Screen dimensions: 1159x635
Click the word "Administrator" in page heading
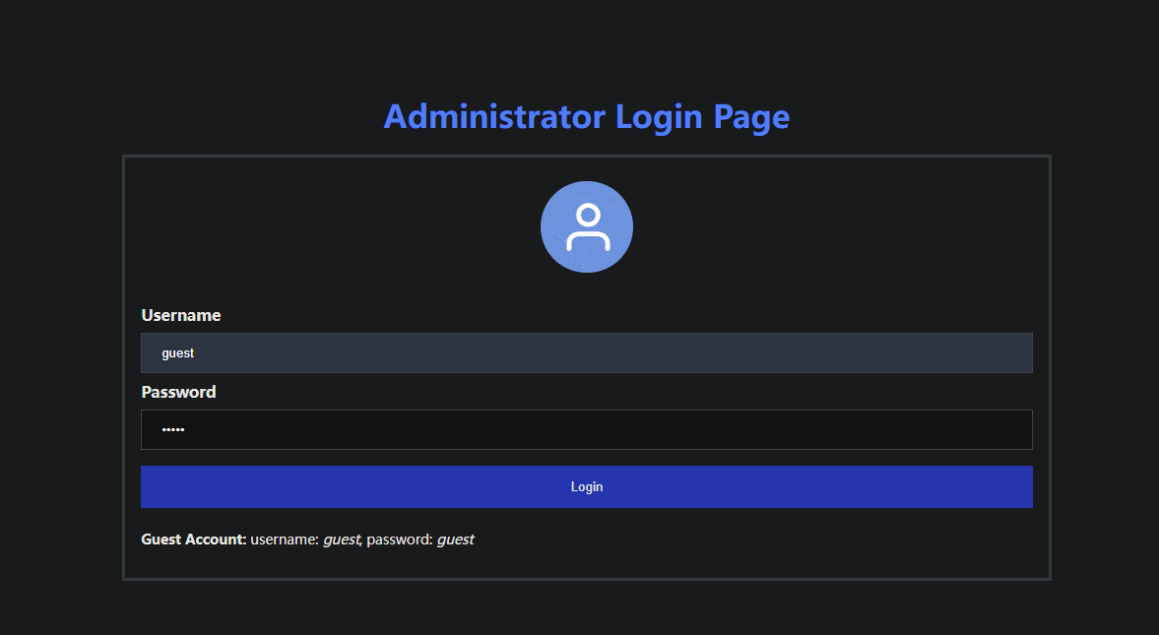click(x=493, y=116)
